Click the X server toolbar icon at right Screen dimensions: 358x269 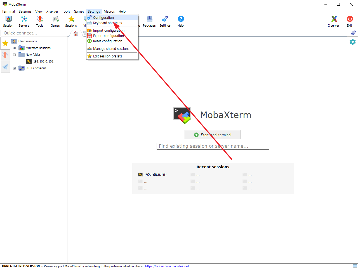(334, 21)
